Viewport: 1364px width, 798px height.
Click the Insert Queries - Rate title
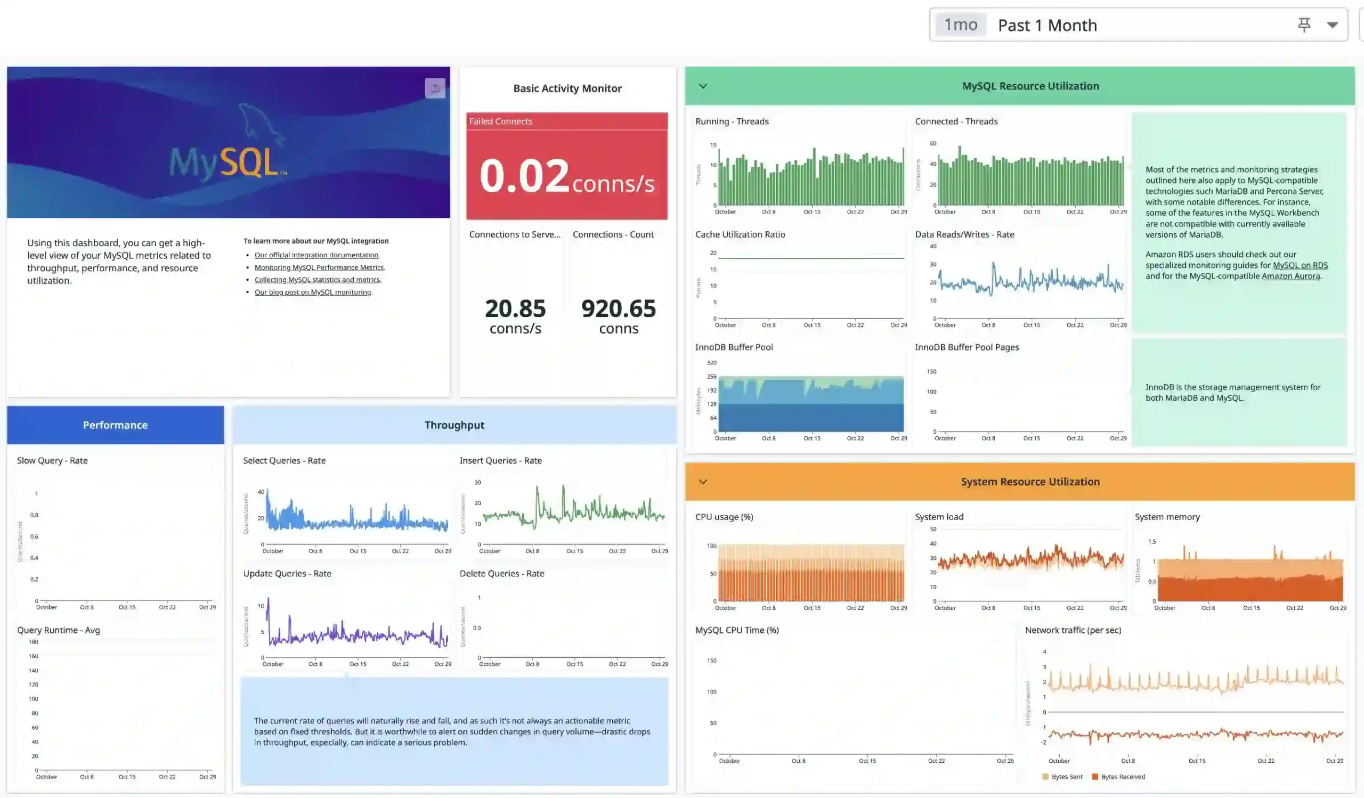click(x=501, y=460)
